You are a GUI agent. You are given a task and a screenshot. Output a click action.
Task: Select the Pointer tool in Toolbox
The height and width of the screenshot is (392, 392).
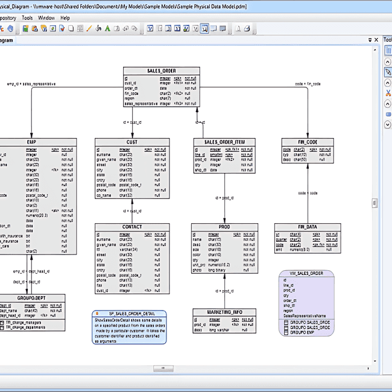pyautogui.click(x=388, y=72)
